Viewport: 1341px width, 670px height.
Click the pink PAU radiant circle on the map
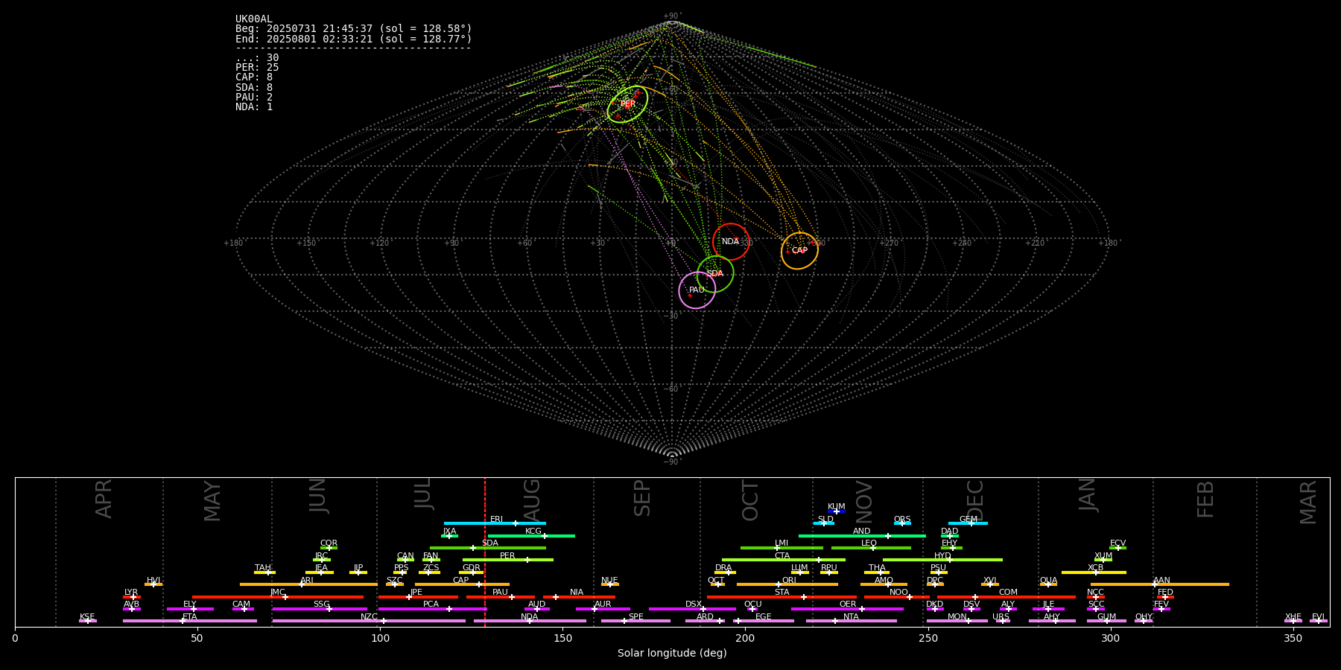[697, 290]
